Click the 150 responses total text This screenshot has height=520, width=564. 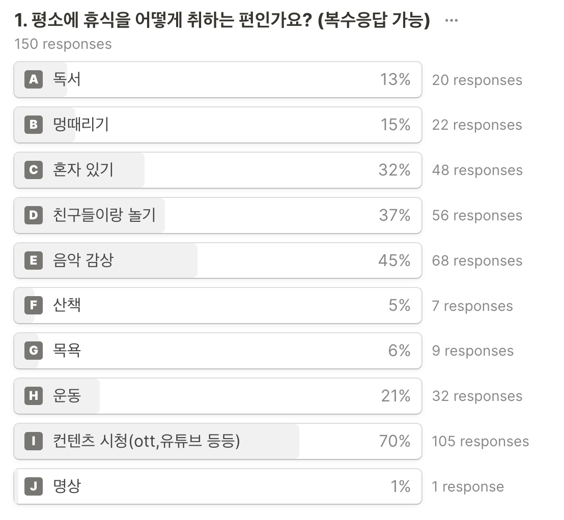click(x=63, y=44)
